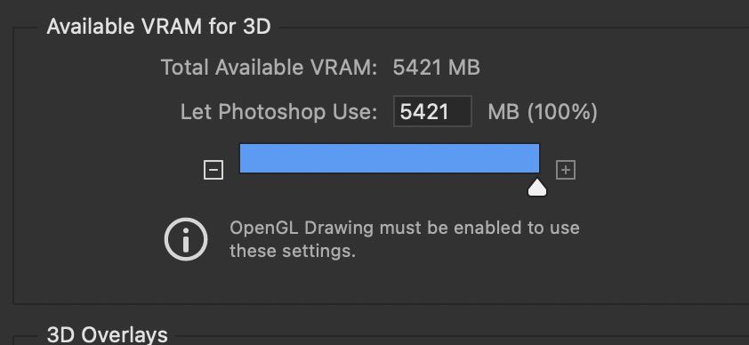
Task: Click the MB unit label beside the field
Action: click(503, 112)
